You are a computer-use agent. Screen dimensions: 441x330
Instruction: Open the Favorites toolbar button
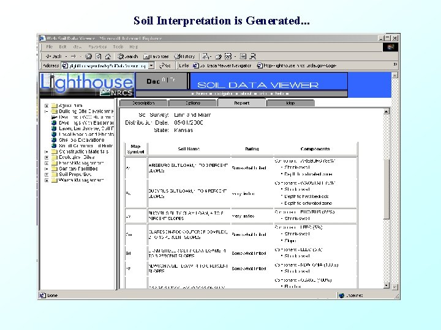156,56
